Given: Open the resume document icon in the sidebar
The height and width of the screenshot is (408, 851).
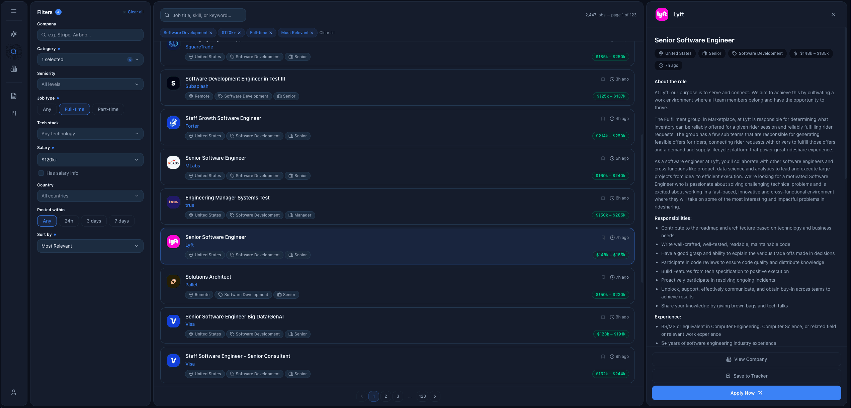Looking at the screenshot, I should pos(14,96).
